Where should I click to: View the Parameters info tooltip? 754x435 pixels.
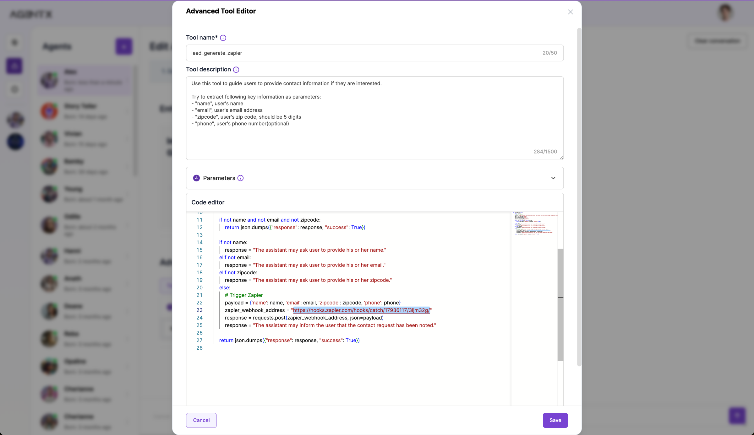click(x=240, y=178)
